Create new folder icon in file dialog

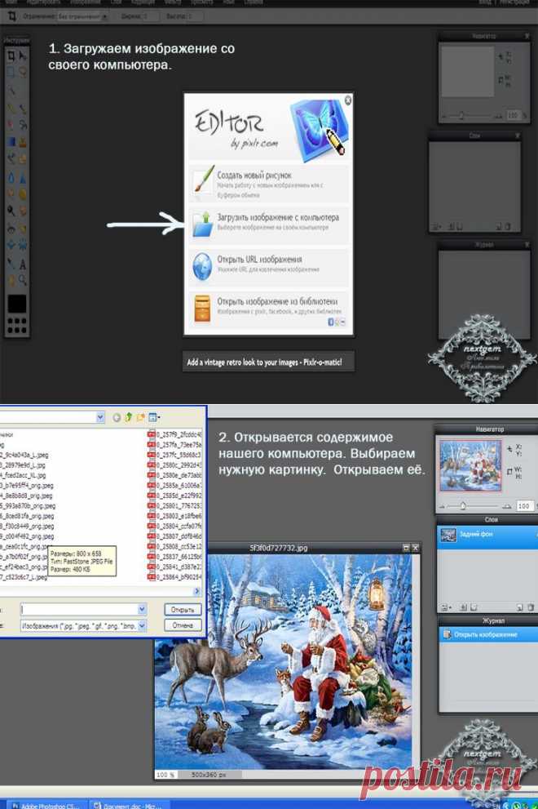140,417
